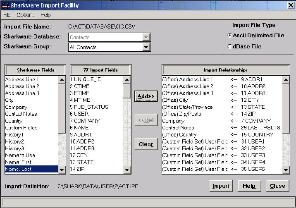Click the Sharkware Fields column header

point(35,70)
